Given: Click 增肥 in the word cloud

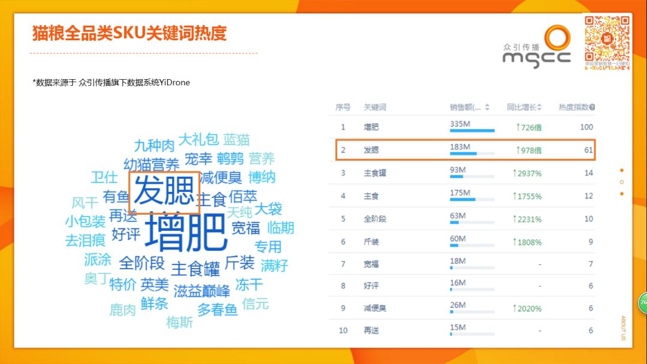Looking at the screenshot, I should [x=186, y=232].
